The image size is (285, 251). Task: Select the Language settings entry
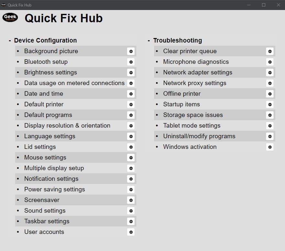pos(50,136)
